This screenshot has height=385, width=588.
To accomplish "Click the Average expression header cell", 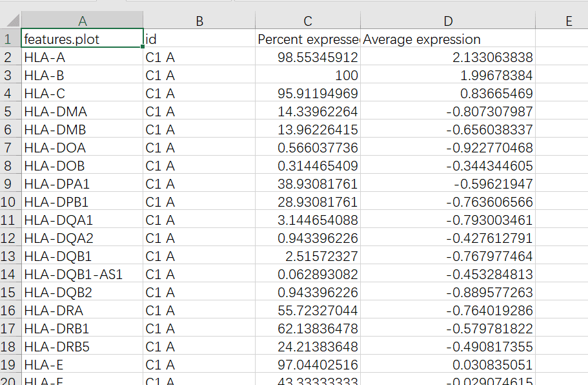I will (448, 38).
